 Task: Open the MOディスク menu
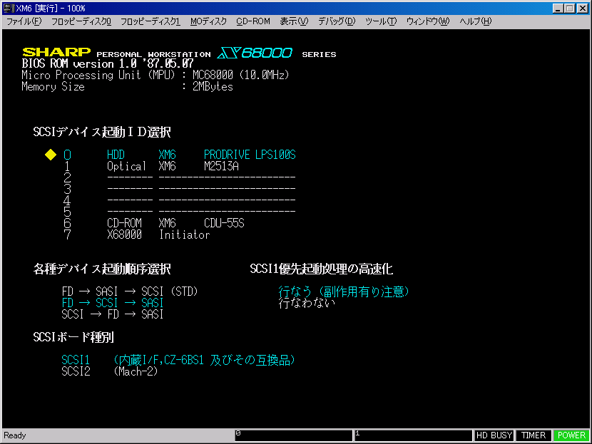pos(208,21)
